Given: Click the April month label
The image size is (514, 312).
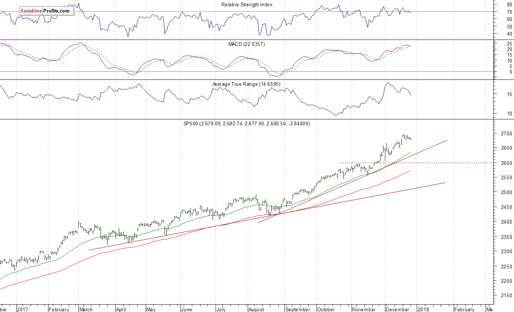Looking at the screenshot, I should tap(121, 309).
